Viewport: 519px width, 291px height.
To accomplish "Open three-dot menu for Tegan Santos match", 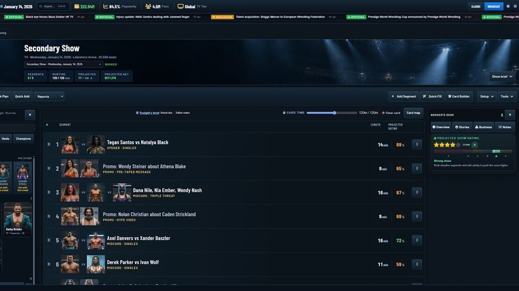I will [417, 145].
